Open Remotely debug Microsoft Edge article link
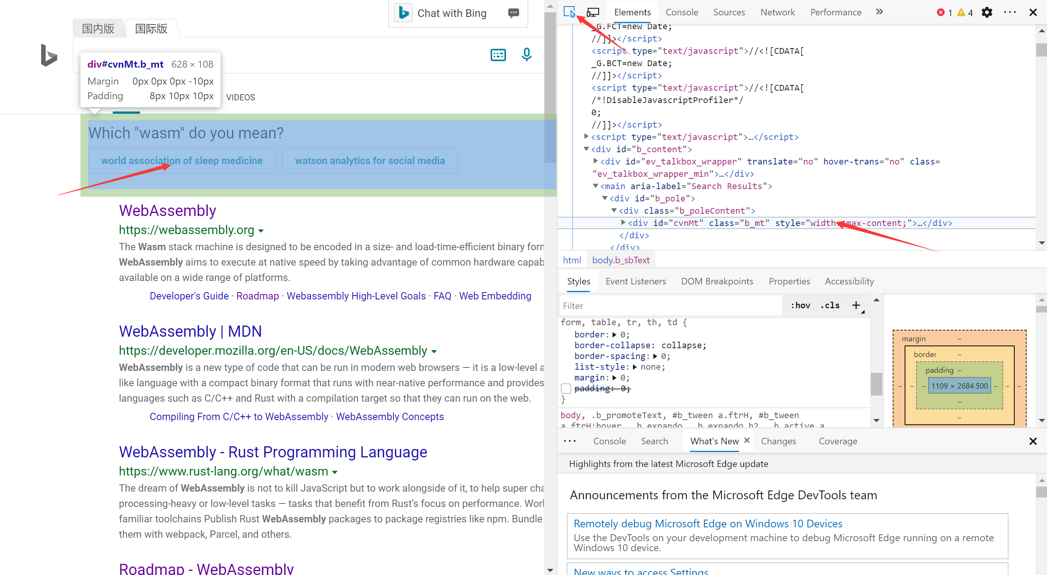This screenshot has width=1047, height=575. 708,523
